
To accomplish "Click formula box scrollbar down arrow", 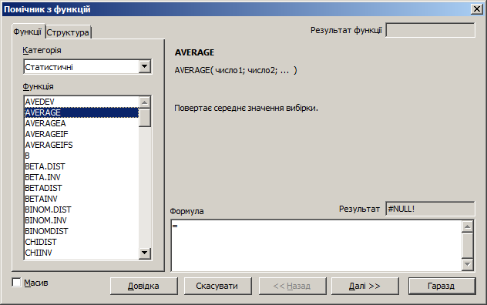I will pos(468,265).
